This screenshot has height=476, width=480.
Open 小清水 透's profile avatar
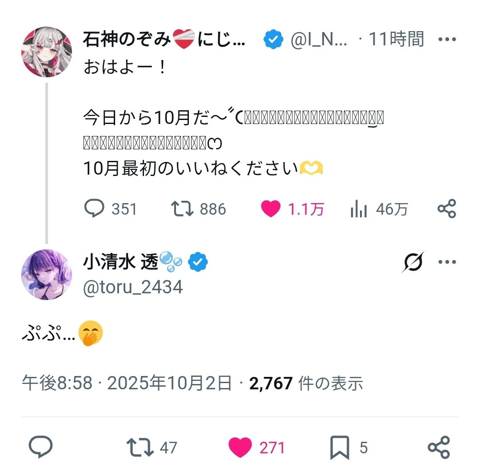(x=46, y=274)
